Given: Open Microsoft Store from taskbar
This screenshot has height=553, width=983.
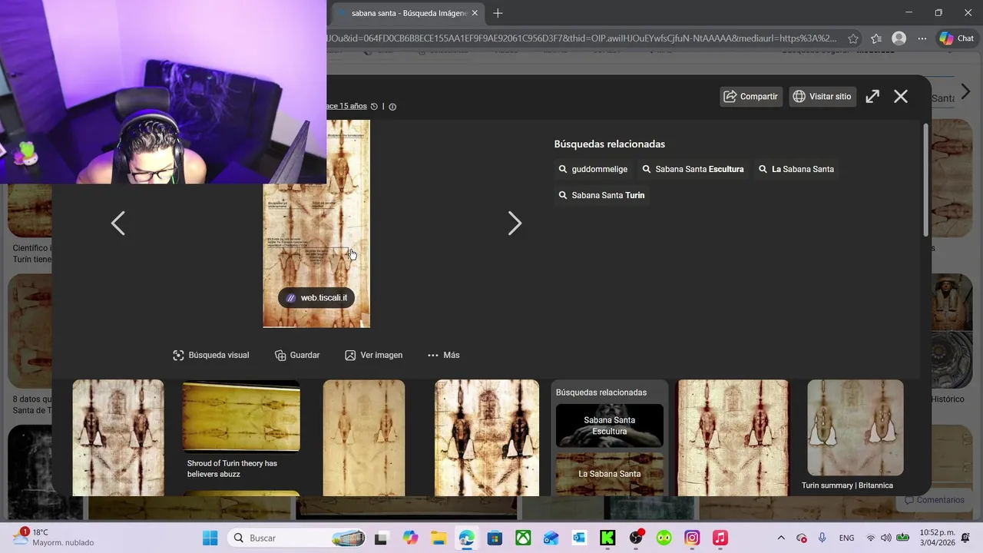Looking at the screenshot, I should [495, 538].
